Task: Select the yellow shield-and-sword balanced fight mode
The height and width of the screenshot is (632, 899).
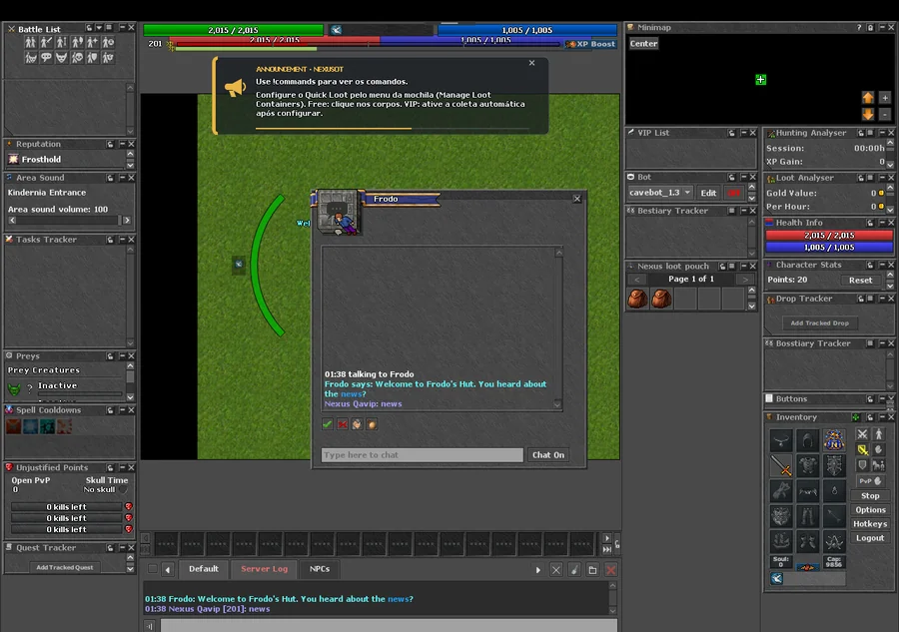Action: click(862, 450)
